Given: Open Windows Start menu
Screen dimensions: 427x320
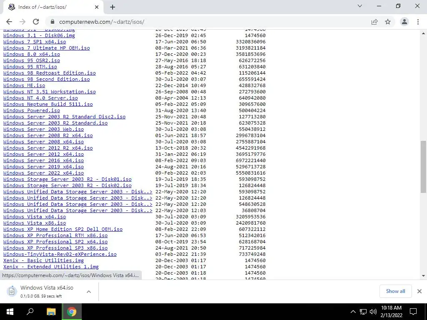Looking at the screenshot, I should tap(10, 312).
